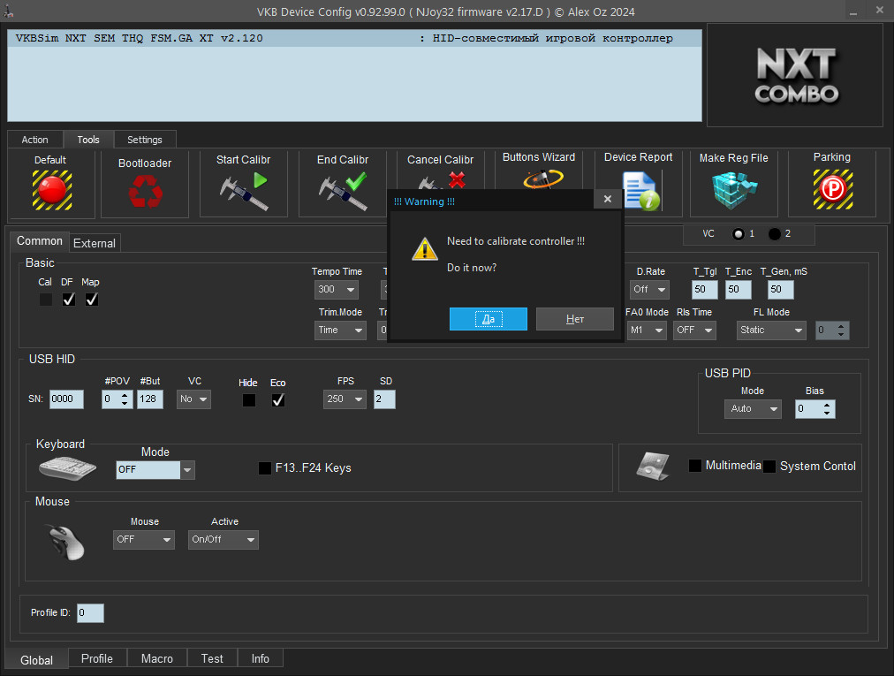Click the keyboard picture icon

click(67, 468)
